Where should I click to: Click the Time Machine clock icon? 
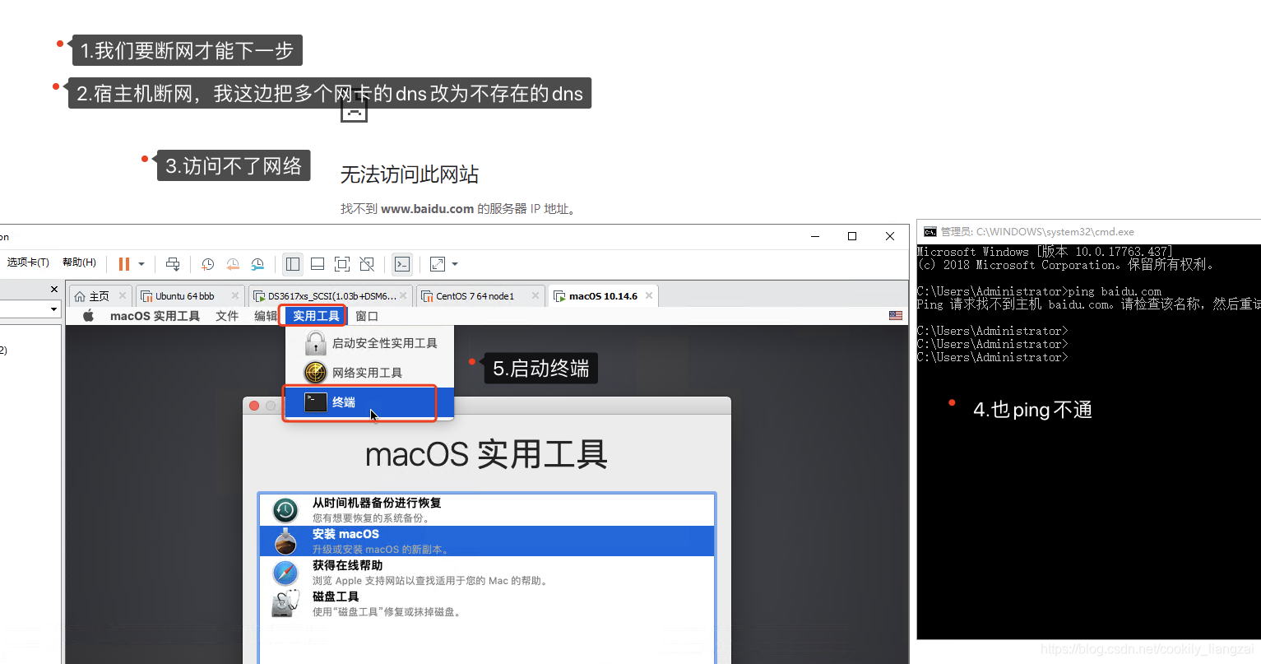click(x=285, y=510)
